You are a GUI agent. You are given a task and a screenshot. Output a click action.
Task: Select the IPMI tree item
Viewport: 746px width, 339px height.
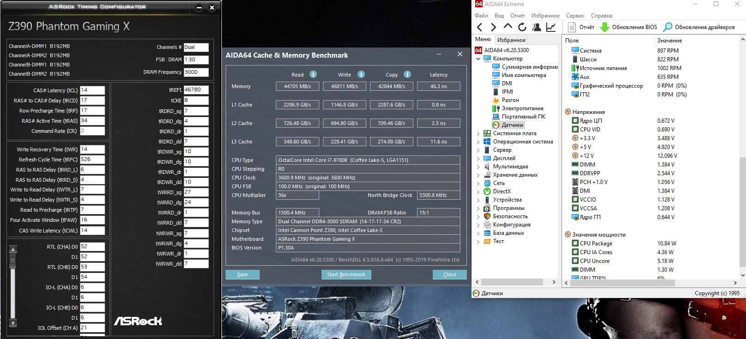click(502, 92)
